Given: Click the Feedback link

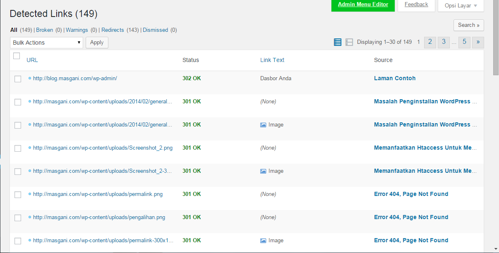Looking at the screenshot, I should point(416,5).
